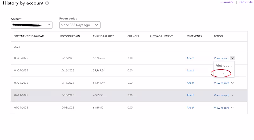The width and height of the screenshot is (254, 140).
Task: Choose Print report from the action menu
Action: (224, 66)
